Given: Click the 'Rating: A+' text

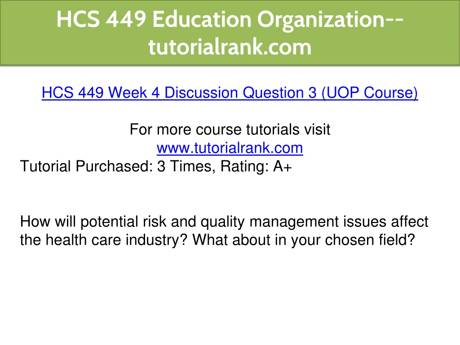Looking at the screenshot, I should click(256, 166).
